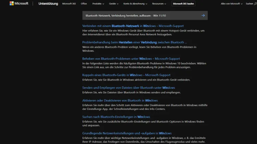Expand the Produkte menu
This screenshot has width=257, height=144.
click(98, 4)
